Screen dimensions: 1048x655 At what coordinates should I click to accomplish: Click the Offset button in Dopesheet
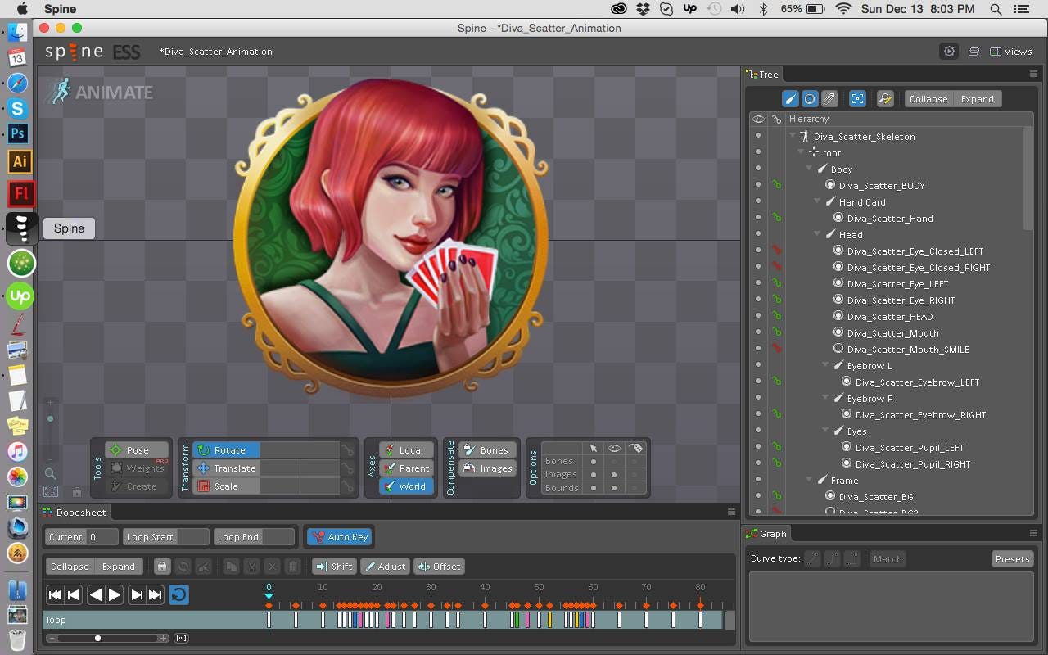[x=439, y=566]
